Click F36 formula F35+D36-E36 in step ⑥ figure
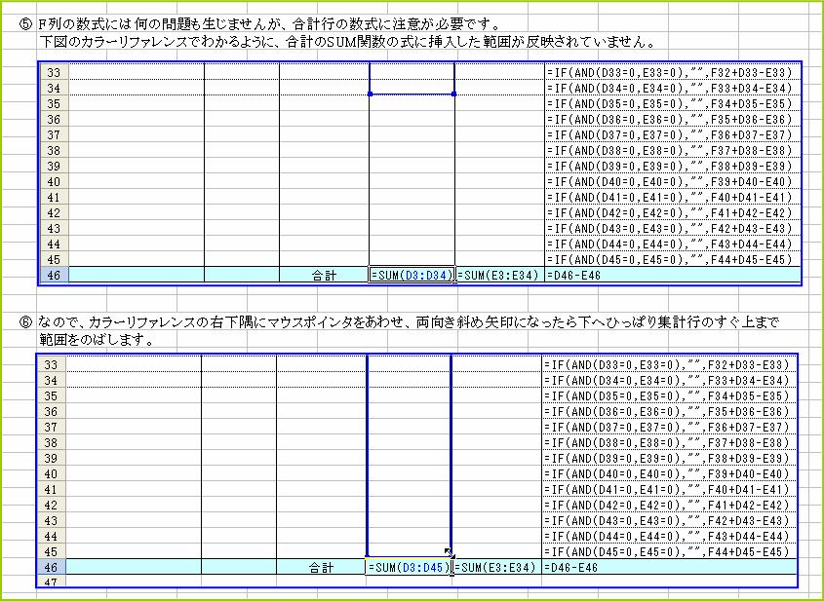824x601 pixels. tap(670, 411)
